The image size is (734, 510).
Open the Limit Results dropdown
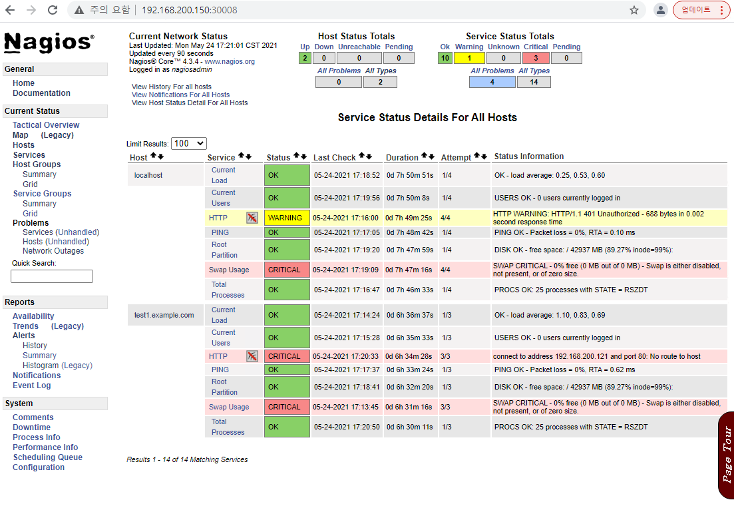click(x=189, y=143)
